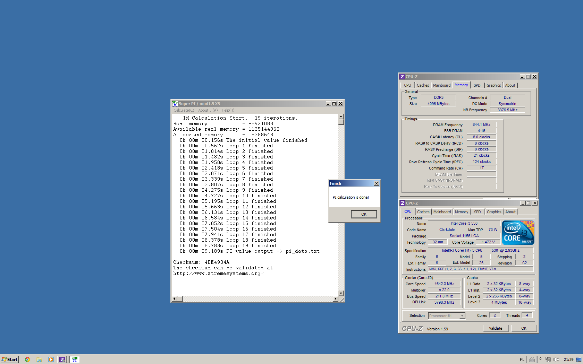Select Mainboard tab in lower CPU-Z window
The width and height of the screenshot is (583, 364).
(x=442, y=212)
